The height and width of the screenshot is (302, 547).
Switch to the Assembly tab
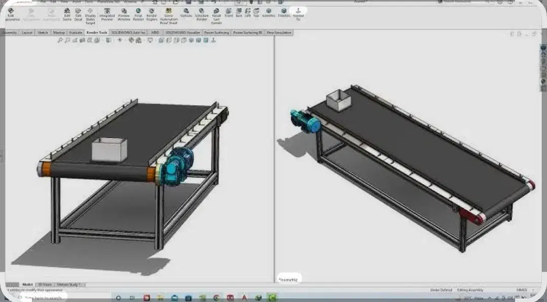[x=10, y=32]
